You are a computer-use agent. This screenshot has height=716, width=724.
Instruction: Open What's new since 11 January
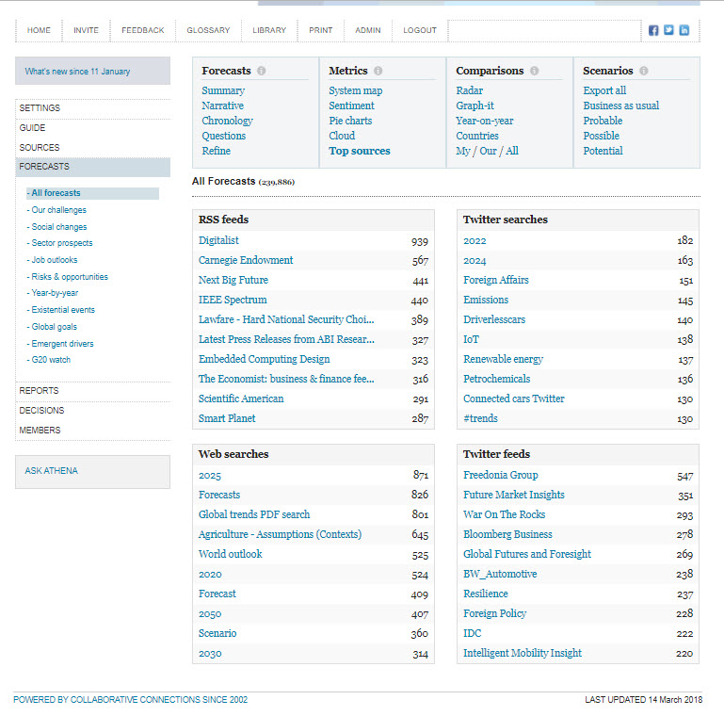coord(92,72)
